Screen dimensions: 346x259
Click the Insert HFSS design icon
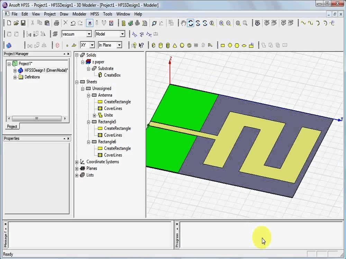coord(9,45)
